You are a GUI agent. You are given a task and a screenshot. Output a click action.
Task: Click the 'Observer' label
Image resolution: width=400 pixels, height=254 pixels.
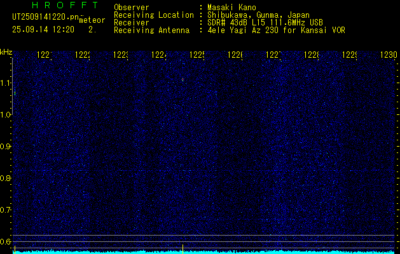tap(132, 7)
